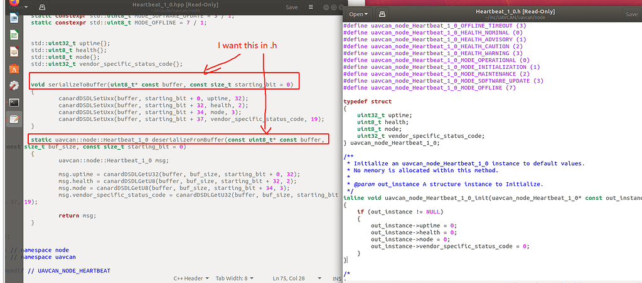Create new document in Heartbeat_1_0.h window
The width and height of the screenshot is (642, 283).
pyautogui.click(x=382, y=14)
